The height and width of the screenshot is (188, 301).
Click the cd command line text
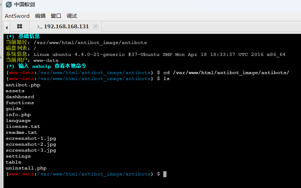coord(226,73)
